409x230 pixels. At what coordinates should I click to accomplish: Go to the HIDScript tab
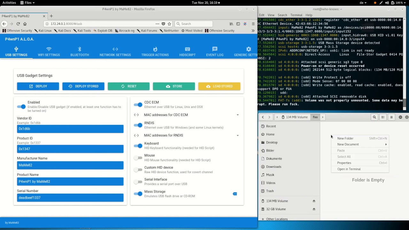tap(187, 52)
